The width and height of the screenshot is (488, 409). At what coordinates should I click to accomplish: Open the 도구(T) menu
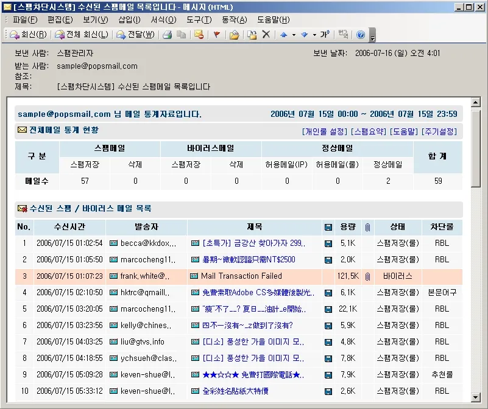click(199, 20)
